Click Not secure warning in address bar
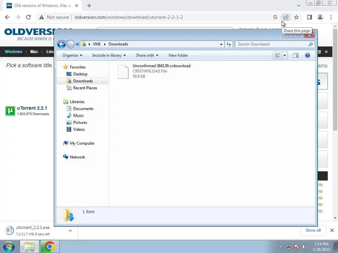Viewport: 338px width, 253px height. click(x=54, y=17)
